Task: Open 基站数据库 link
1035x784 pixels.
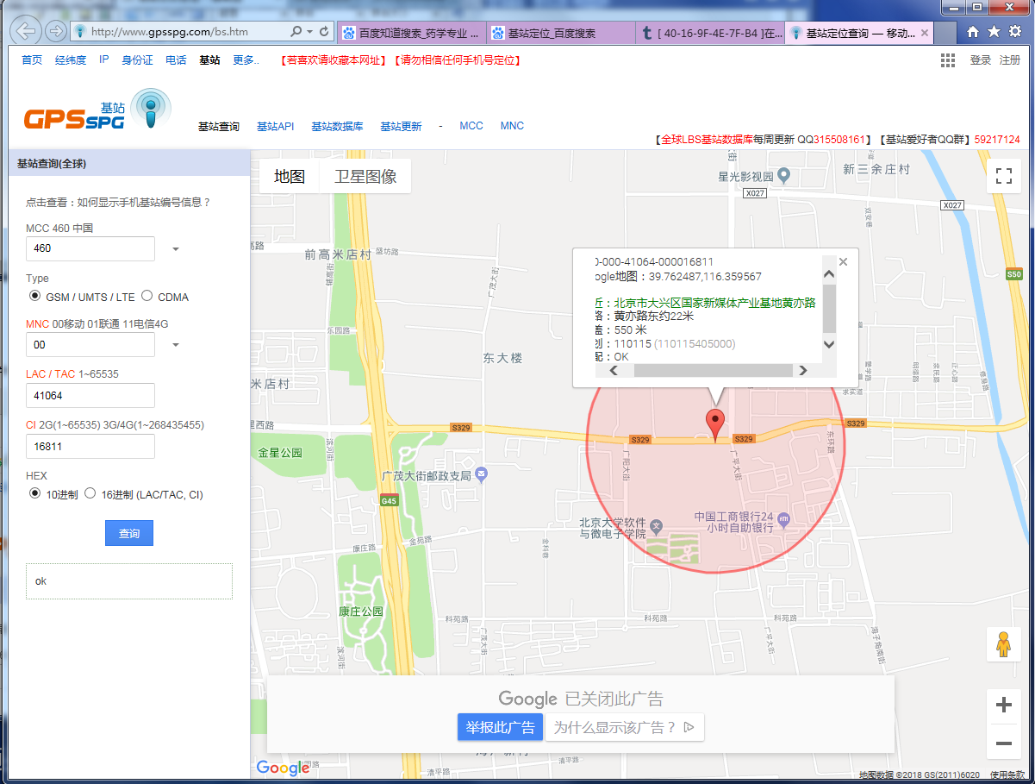Action: pos(337,126)
